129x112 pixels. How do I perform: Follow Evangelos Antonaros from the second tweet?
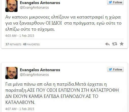115,69
